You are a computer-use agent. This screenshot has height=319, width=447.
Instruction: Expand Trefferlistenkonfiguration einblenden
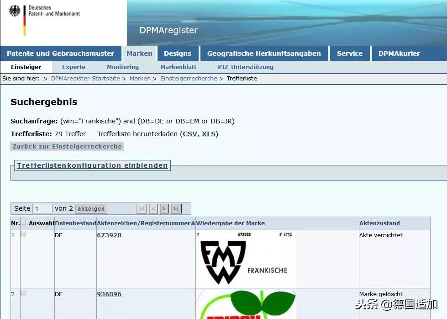tap(92, 165)
